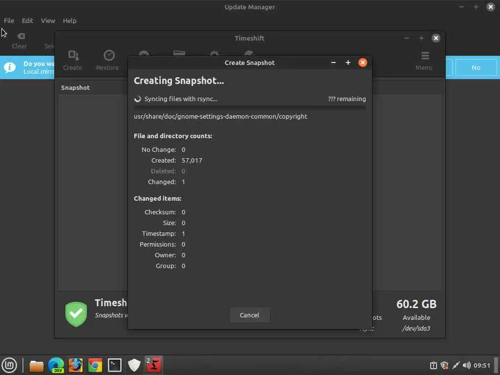The height and width of the screenshot is (375, 500).
Task: Click the Clear button in Update Manager toolbar
Action: tap(20, 41)
